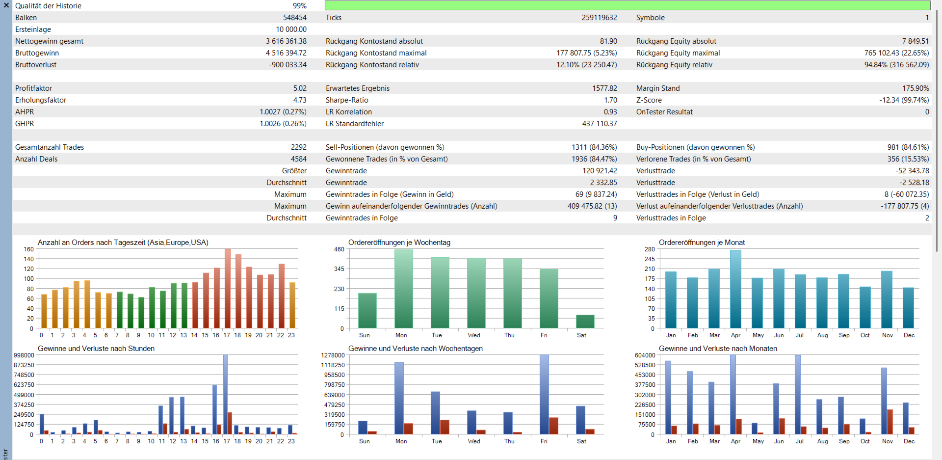Click the Fri blue profit bar in Wochentagen chart
The width and height of the screenshot is (942, 460).
[544, 395]
